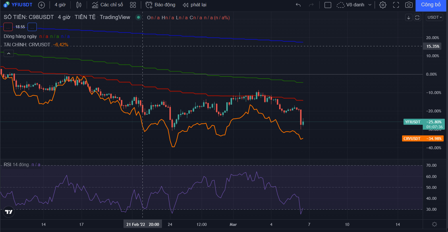Click the Công bố publish button
This screenshot has width=448, height=232.
click(431, 5)
